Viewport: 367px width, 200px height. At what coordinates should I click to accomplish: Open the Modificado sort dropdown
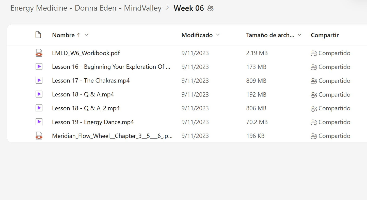tap(218, 35)
